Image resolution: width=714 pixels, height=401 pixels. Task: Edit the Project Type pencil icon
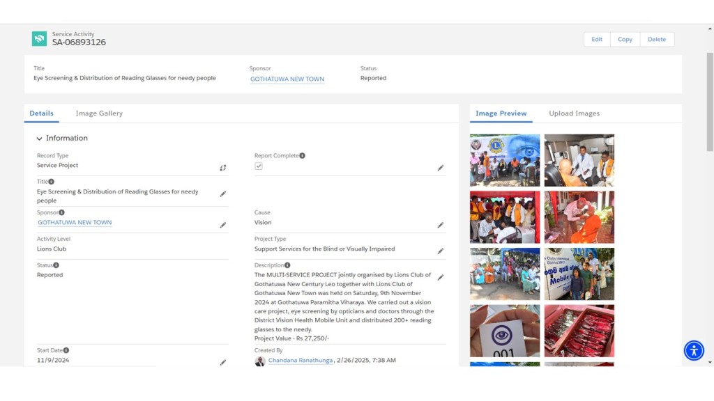pos(441,251)
